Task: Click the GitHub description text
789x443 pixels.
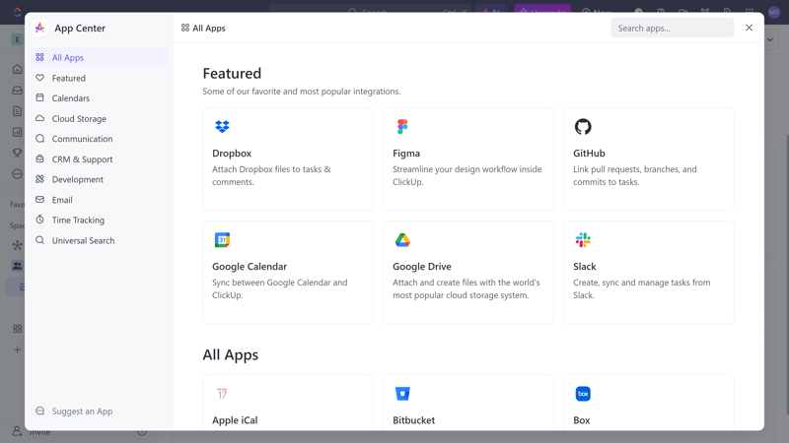Action: pyautogui.click(x=634, y=175)
